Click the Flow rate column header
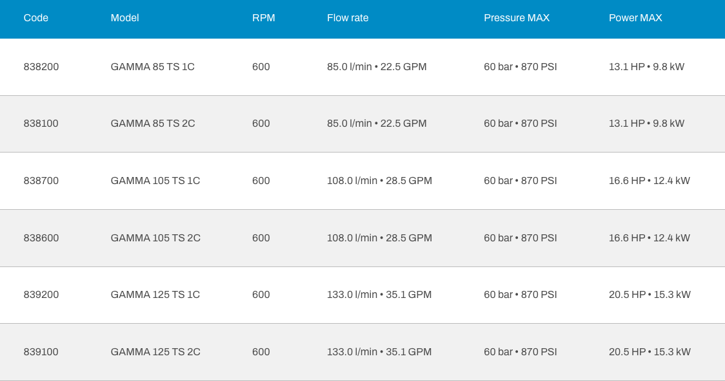725x381 pixels. (x=348, y=18)
